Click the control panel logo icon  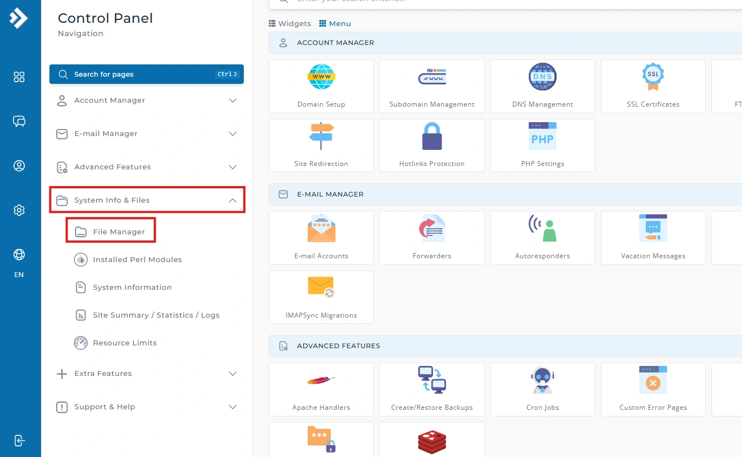click(x=18, y=18)
